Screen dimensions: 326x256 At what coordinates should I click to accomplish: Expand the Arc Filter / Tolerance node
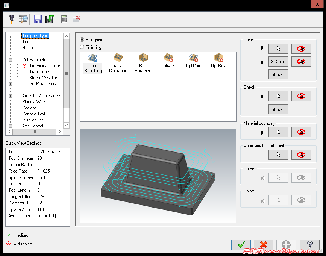click(x=10, y=96)
